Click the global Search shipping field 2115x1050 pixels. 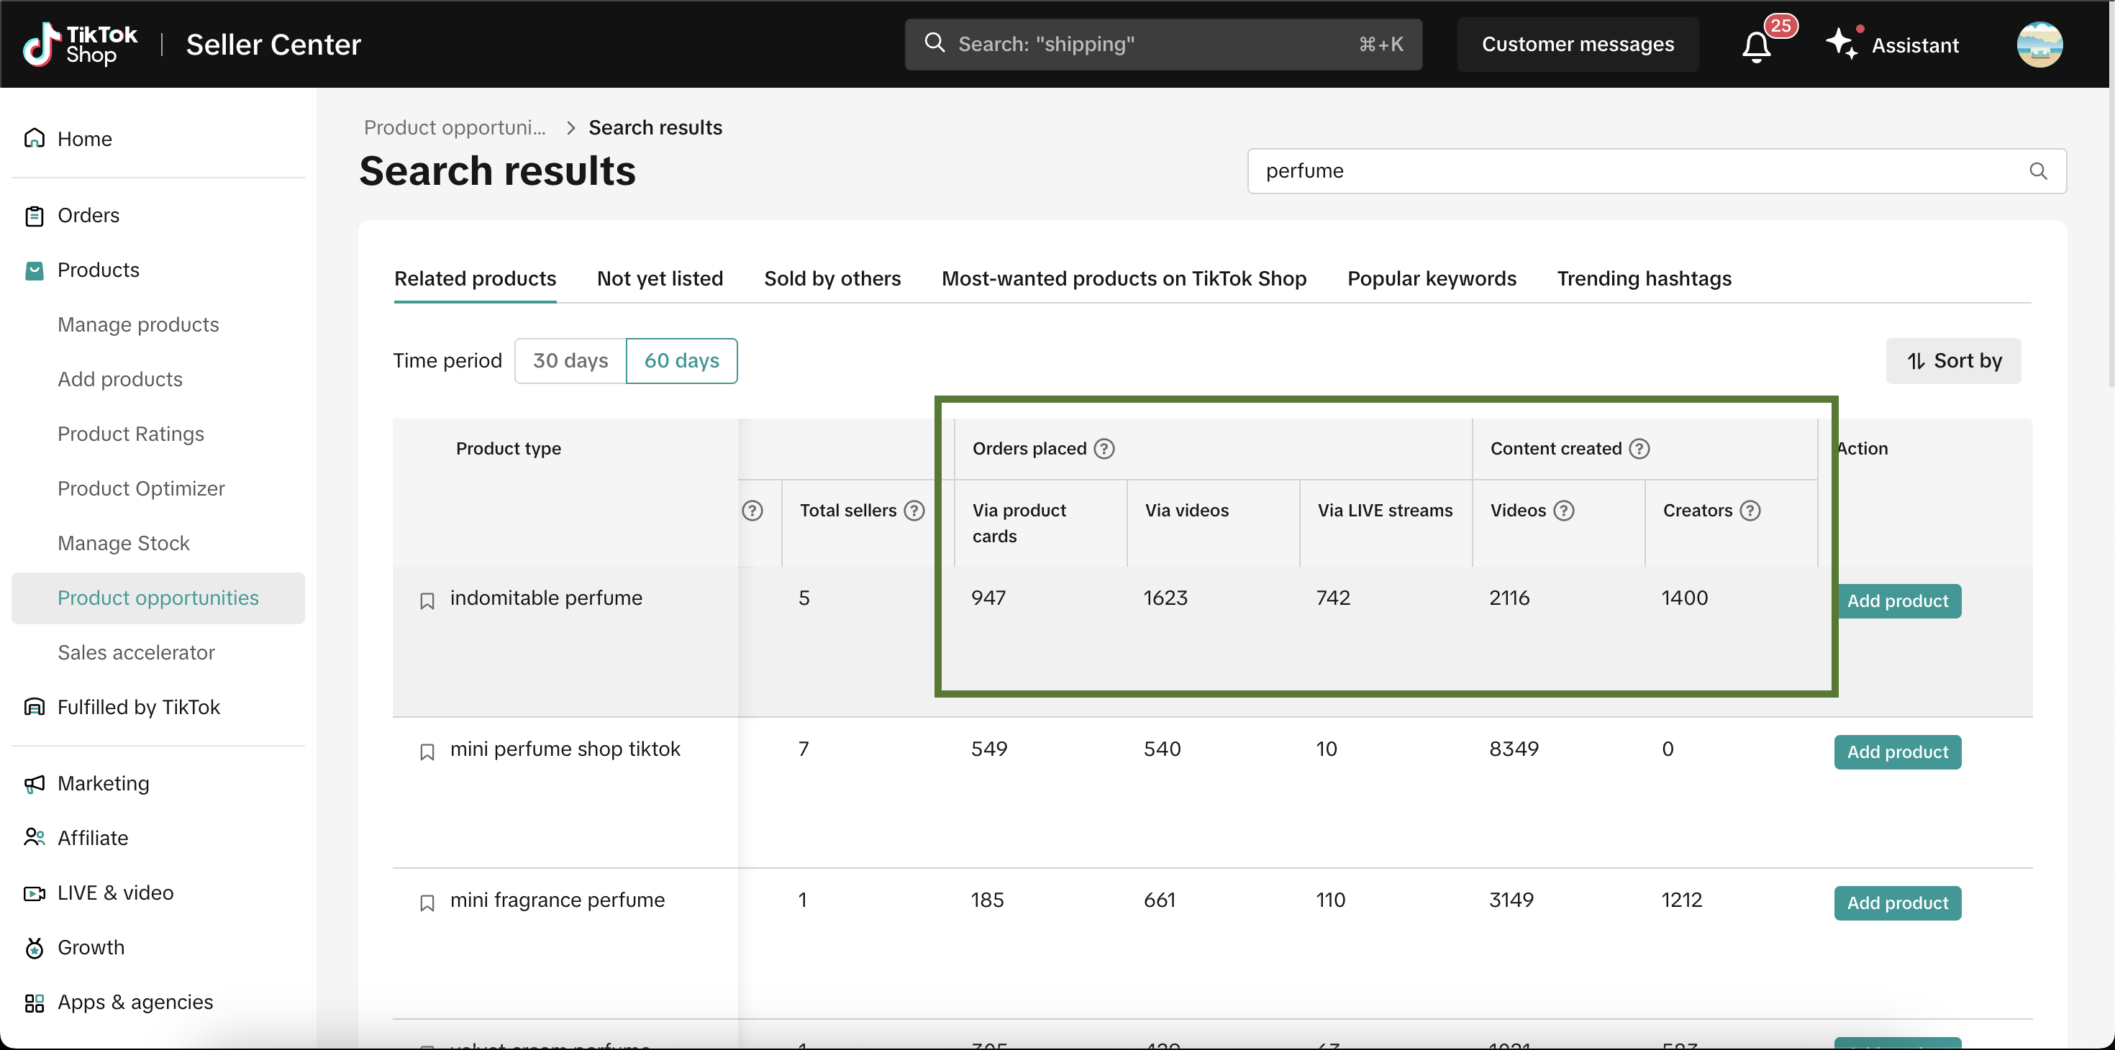(1162, 45)
